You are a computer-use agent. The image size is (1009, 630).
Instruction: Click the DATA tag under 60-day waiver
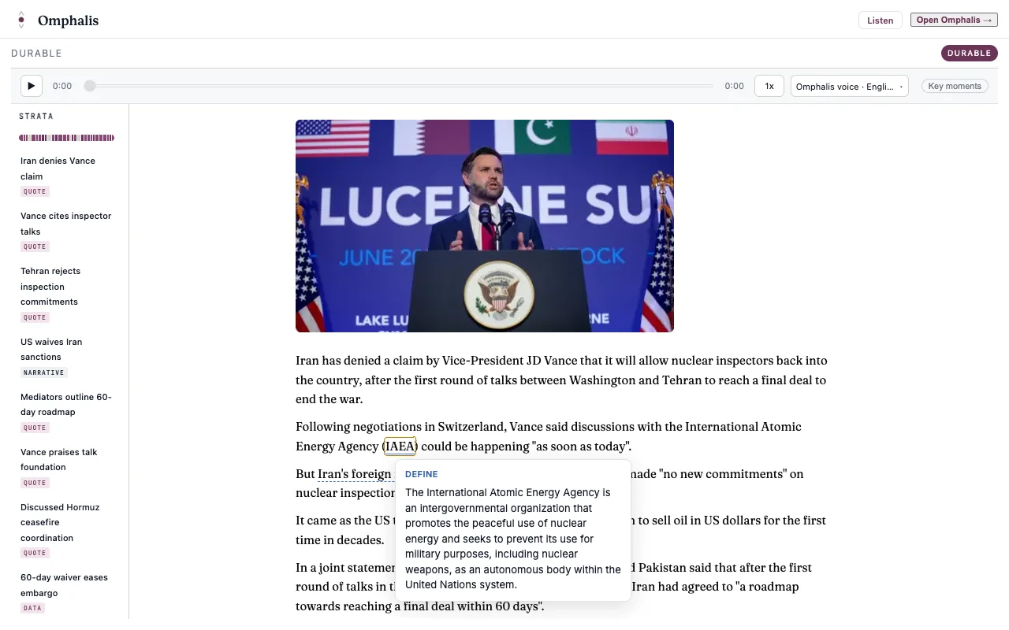[32, 608]
